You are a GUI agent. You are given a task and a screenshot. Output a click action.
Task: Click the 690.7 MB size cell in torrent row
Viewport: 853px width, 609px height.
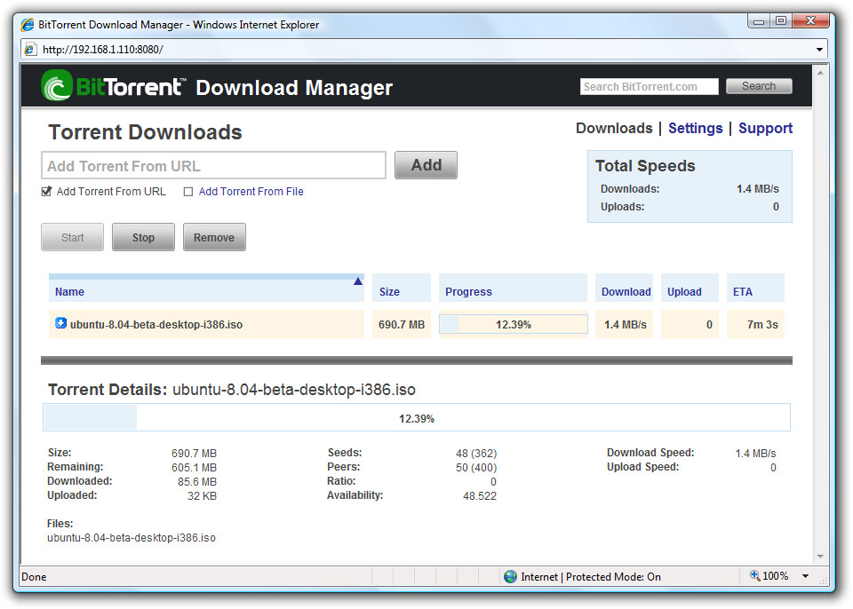click(x=402, y=325)
